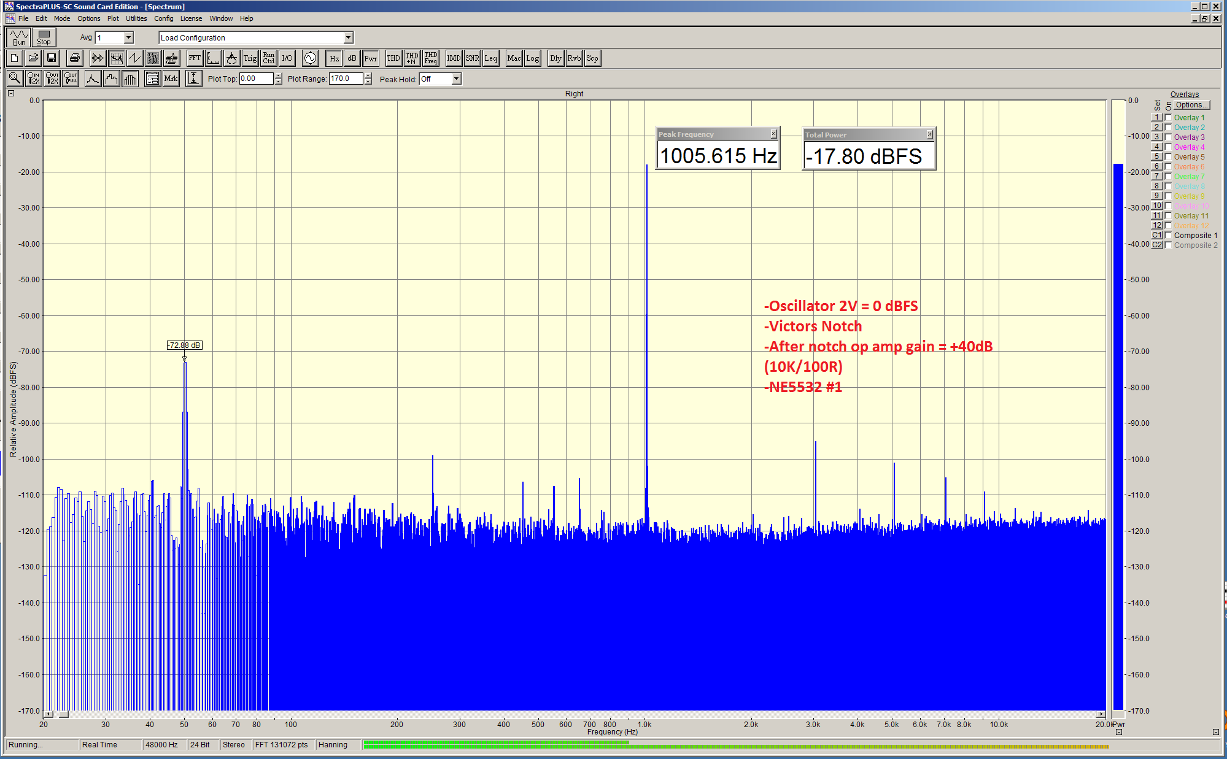Enable Overlay 3 checkbox
The width and height of the screenshot is (1227, 759).
click(x=1169, y=137)
